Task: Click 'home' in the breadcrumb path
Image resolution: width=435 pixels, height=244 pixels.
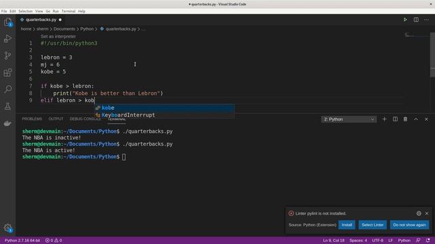Action: pos(26,28)
